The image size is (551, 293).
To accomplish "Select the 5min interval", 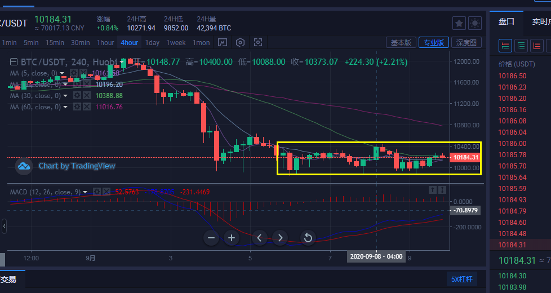I will click(31, 42).
